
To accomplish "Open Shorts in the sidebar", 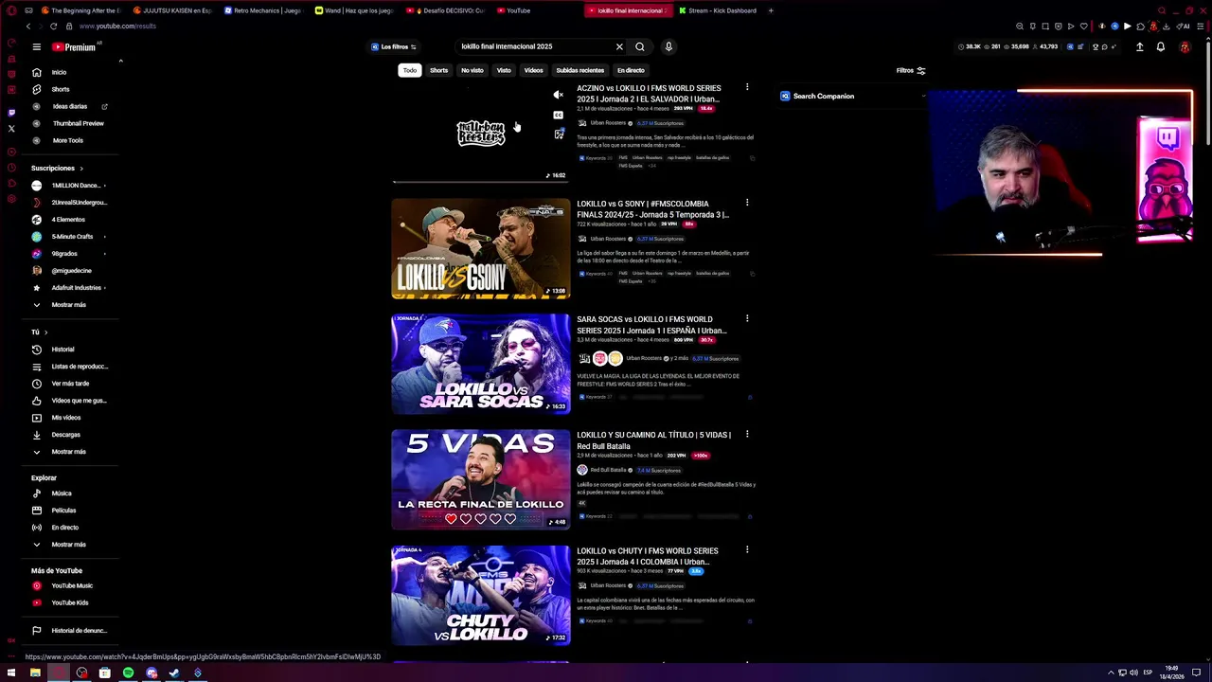I will [x=75, y=89].
